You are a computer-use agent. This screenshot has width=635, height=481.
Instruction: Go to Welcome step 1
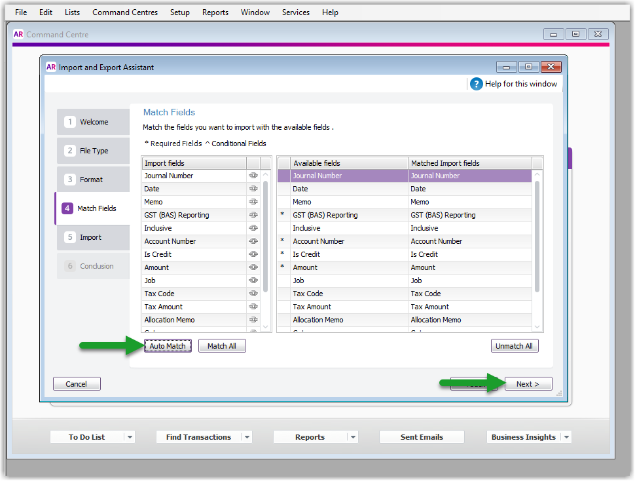pos(93,122)
